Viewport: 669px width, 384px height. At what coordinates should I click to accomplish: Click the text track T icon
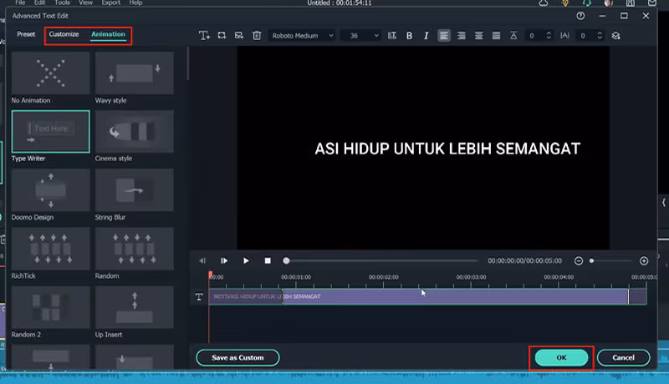click(x=199, y=296)
